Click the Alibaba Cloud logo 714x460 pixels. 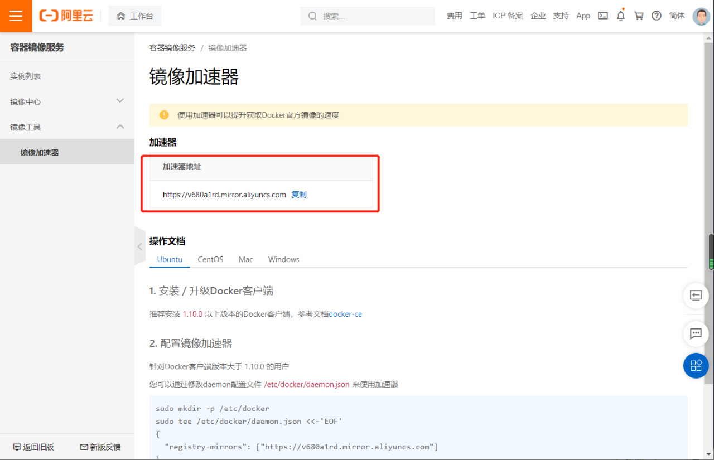(66, 16)
